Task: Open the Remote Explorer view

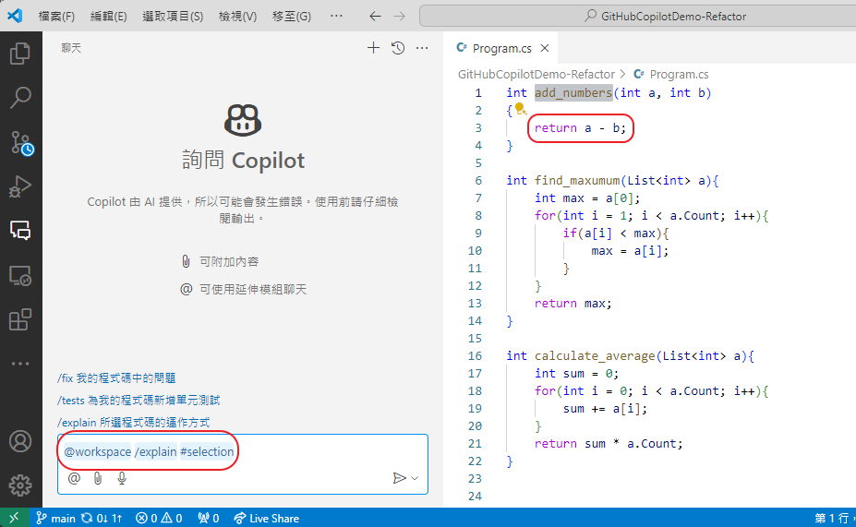Action: click(x=20, y=276)
